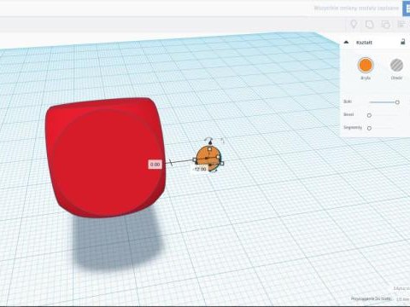410x307 pixels.
Task: Click the black height cone arrow above orange shape
Action: click(210, 143)
